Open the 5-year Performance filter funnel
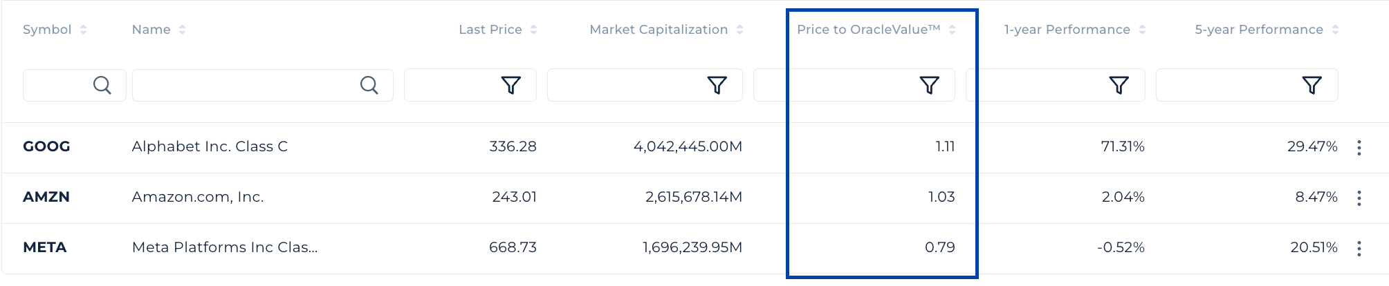The image size is (1389, 286). [1312, 85]
